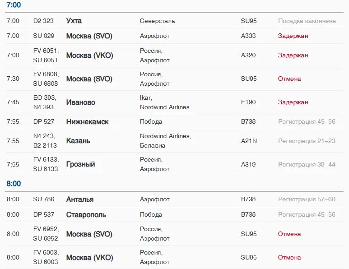The image size is (349, 269).
Task: Click the 8:00 hour section header
Action: (14, 184)
